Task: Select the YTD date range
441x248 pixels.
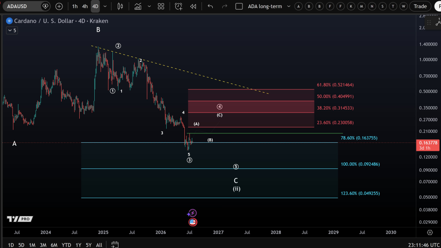Action: [66, 245]
